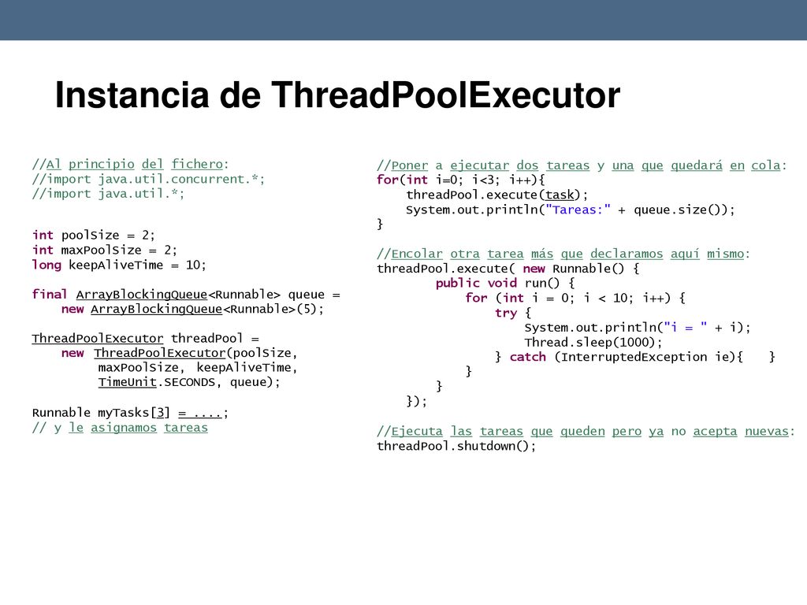Click the 'maxPoolSize, keepAliveTime,' line
The width and height of the screenshot is (807, 605).
(198, 368)
